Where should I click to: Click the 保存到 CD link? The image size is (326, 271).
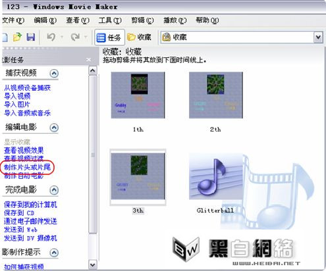[19, 213]
